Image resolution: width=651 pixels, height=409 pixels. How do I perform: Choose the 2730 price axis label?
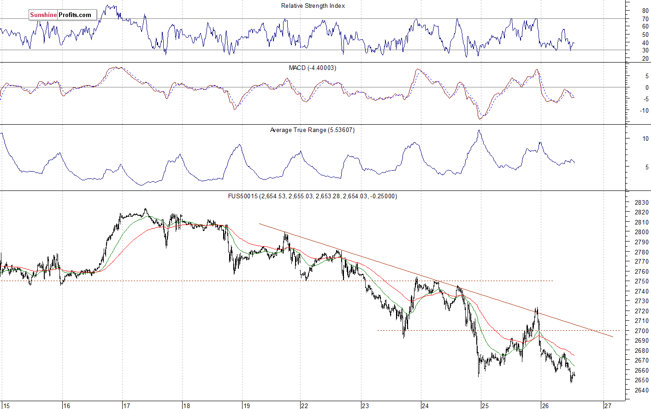tap(642, 301)
